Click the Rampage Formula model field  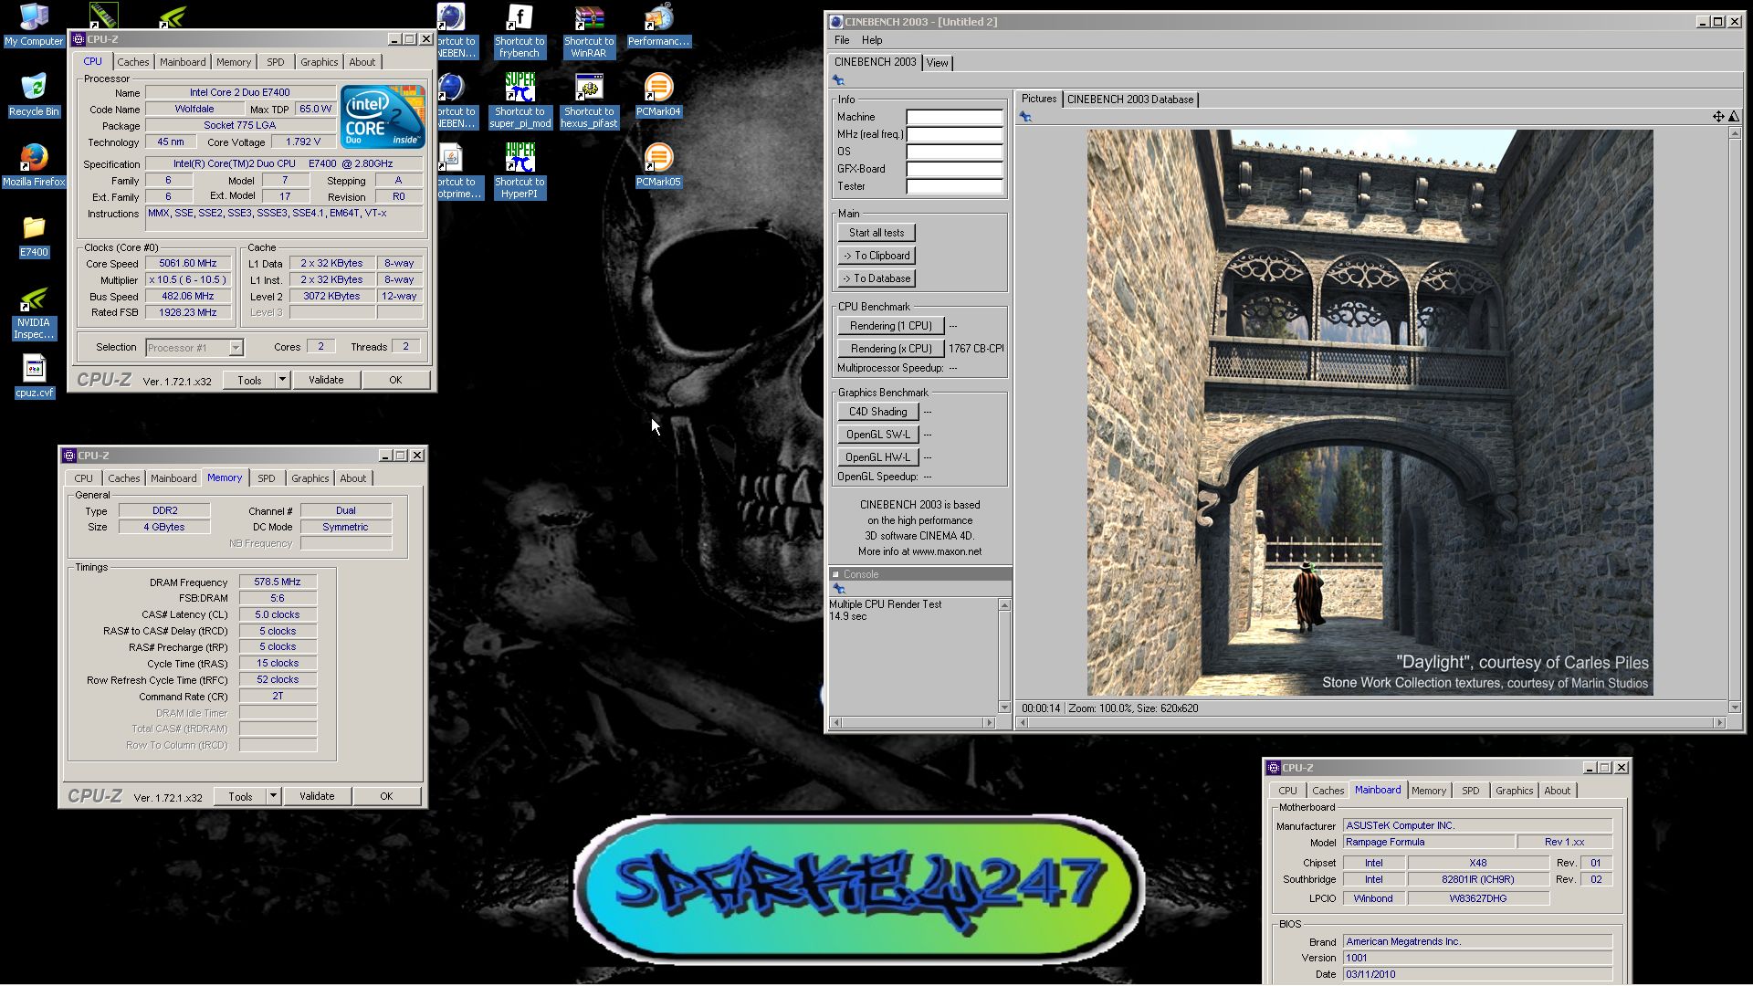point(1428,843)
